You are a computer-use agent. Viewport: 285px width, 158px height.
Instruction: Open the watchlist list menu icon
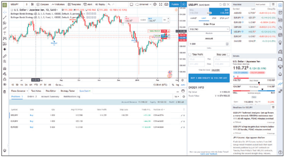tap(273, 4)
